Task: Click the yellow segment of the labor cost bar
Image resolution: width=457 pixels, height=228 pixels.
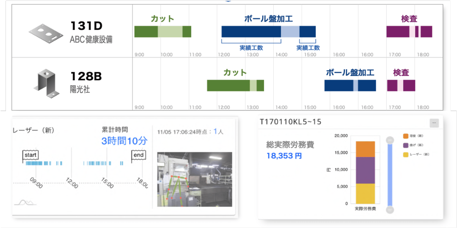Action: click(365, 194)
